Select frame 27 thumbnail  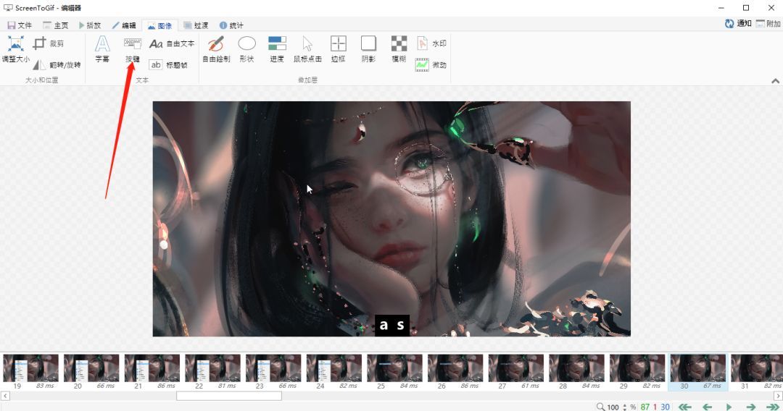click(x=516, y=372)
